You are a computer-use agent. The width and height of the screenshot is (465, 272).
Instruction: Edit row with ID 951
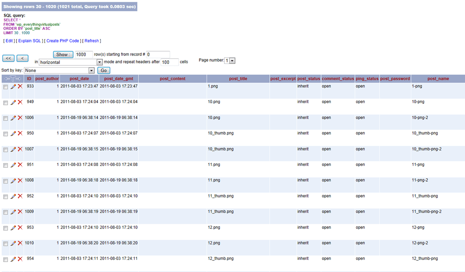(13, 165)
